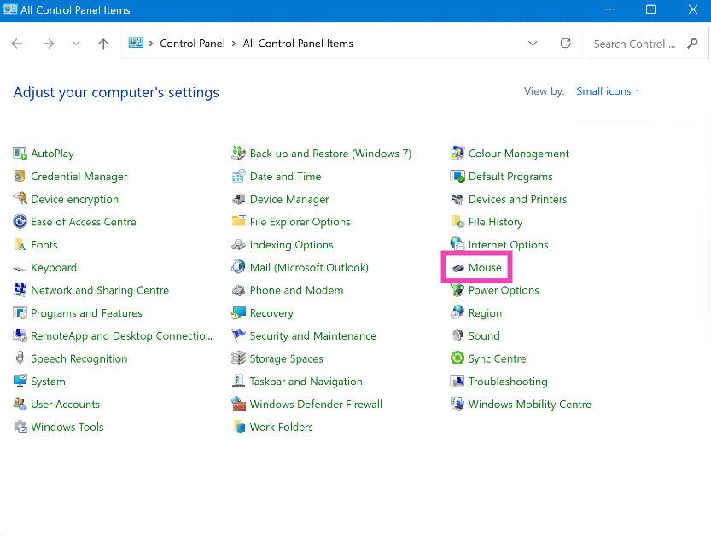The image size is (711, 536).
Task: Click the Search Control Panel field
Action: [636, 44]
